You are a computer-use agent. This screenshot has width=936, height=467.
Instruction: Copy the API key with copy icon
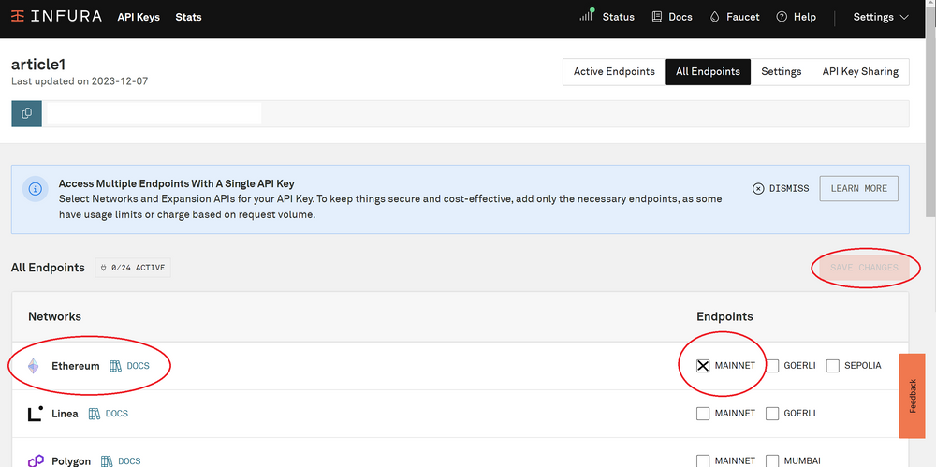(x=26, y=113)
